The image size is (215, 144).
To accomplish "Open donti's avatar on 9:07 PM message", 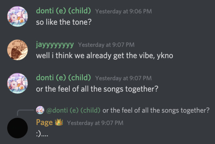I will (18, 83).
